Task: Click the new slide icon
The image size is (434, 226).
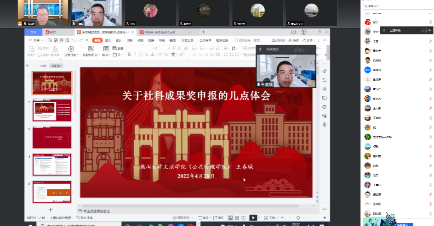Action: click(91, 49)
